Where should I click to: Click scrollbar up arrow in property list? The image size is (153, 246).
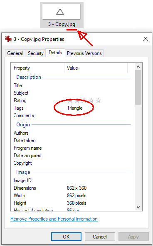(138, 67)
